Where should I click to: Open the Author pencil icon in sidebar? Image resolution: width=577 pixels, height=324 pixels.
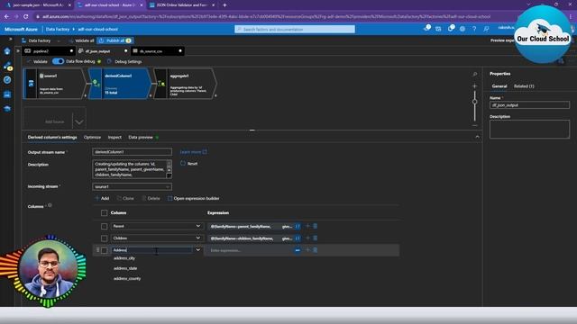tap(7, 66)
